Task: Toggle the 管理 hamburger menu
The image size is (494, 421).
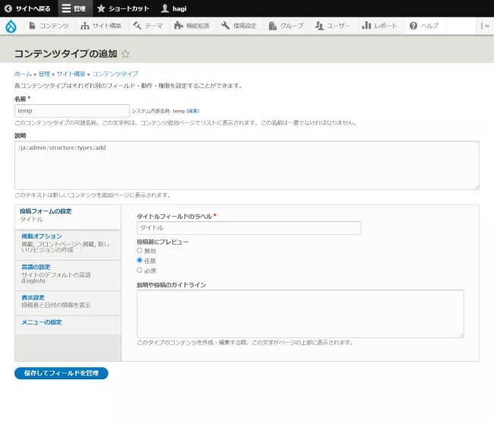Action: coord(74,8)
